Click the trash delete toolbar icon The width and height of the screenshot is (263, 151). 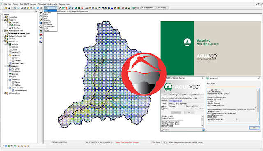pos(41,8)
